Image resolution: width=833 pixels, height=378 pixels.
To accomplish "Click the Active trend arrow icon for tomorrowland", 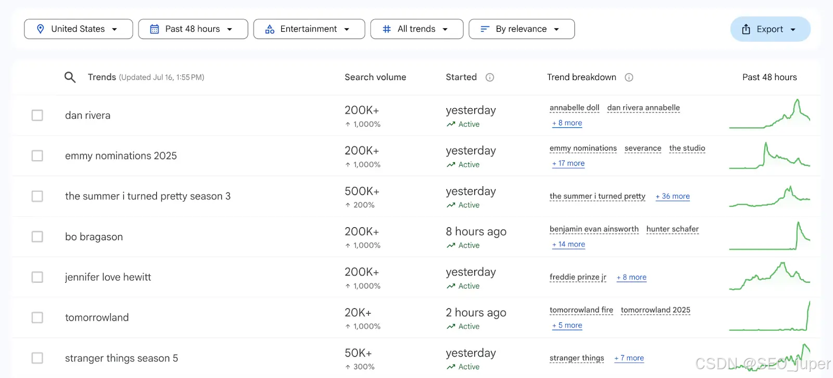I will [x=451, y=327].
